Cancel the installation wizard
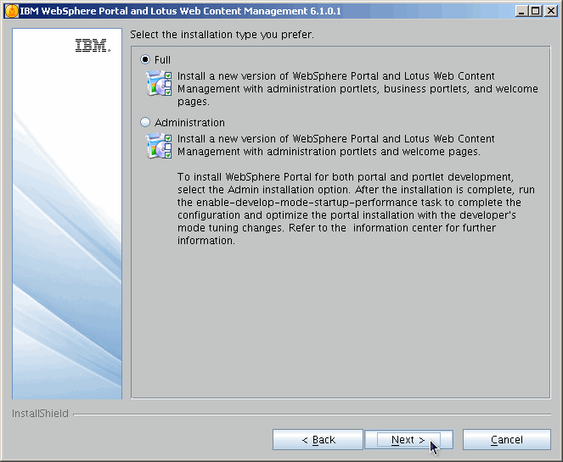The width and height of the screenshot is (563, 462). point(506,440)
